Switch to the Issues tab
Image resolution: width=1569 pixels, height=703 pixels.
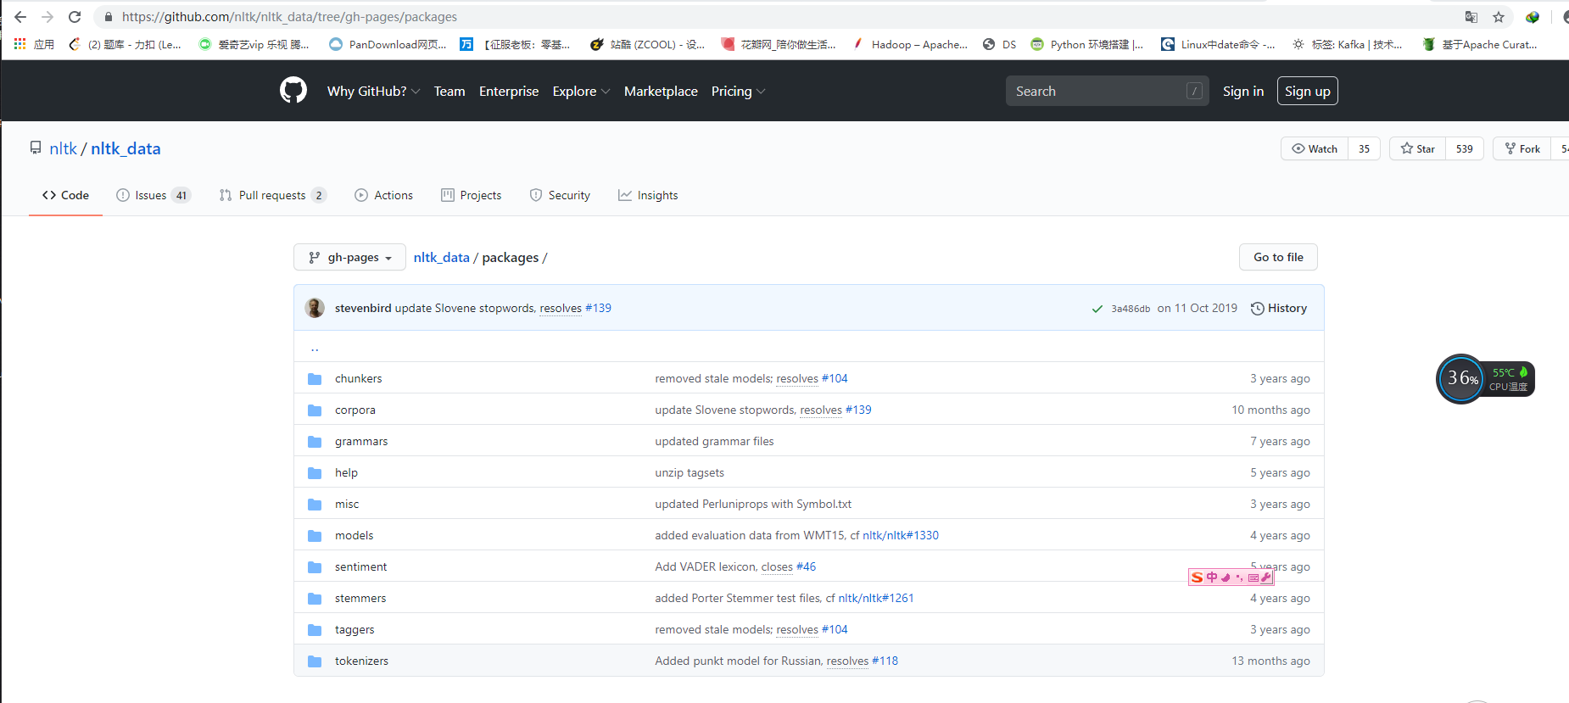(154, 195)
